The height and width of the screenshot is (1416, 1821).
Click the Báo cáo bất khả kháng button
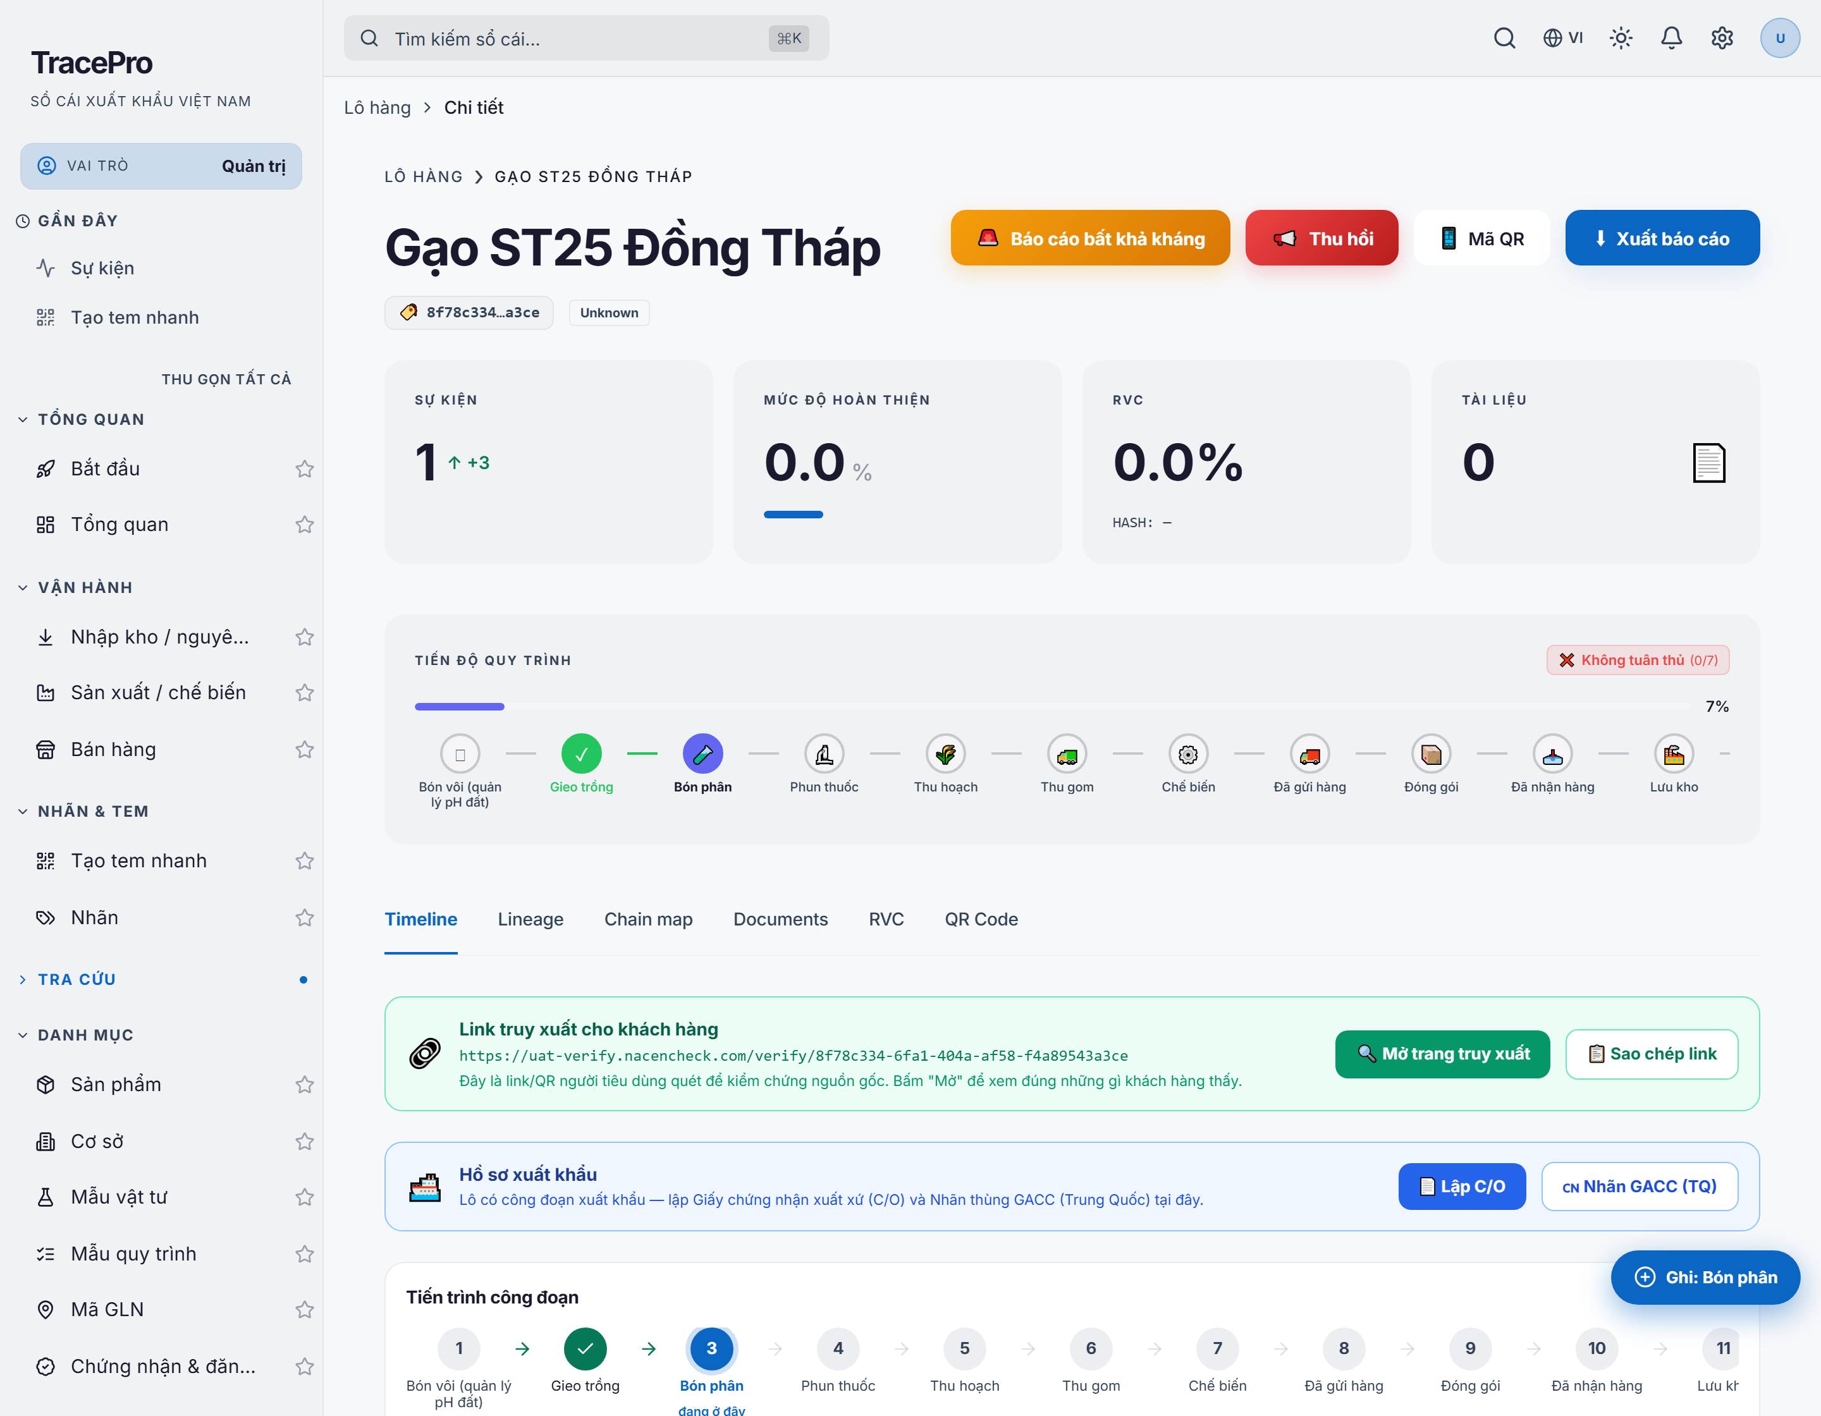tap(1090, 238)
